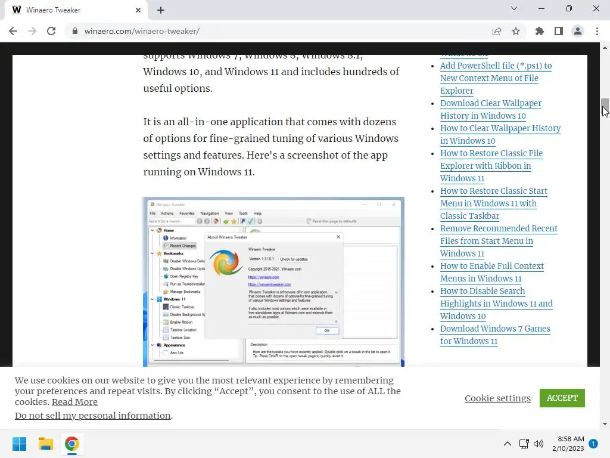View site security lock info

[75, 31]
